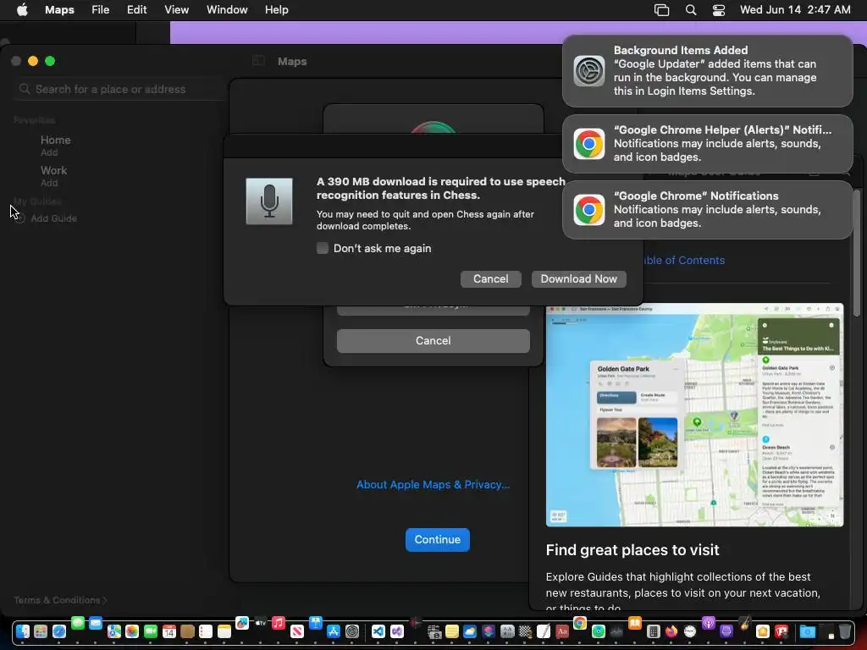Open the Maps menu in menu bar
The height and width of the screenshot is (650, 867).
tap(60, 10)
